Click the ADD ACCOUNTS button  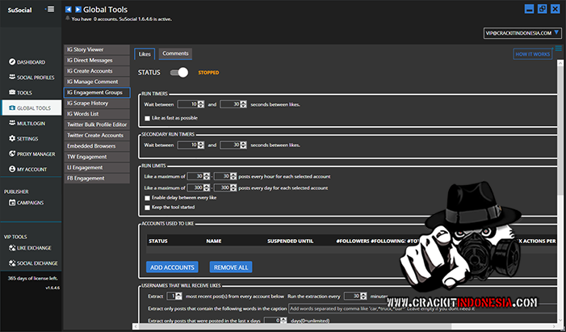(171, 267)
